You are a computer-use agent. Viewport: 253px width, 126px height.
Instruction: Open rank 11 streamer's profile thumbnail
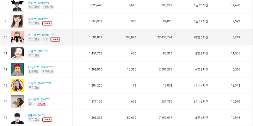coord(17,53)
